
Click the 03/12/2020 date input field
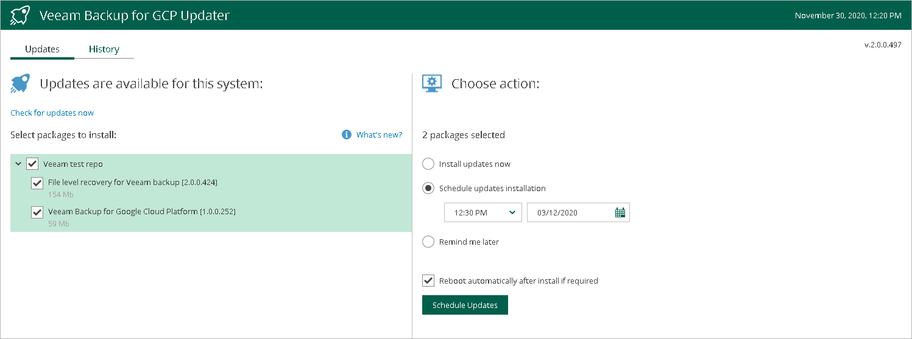(570, 212)
